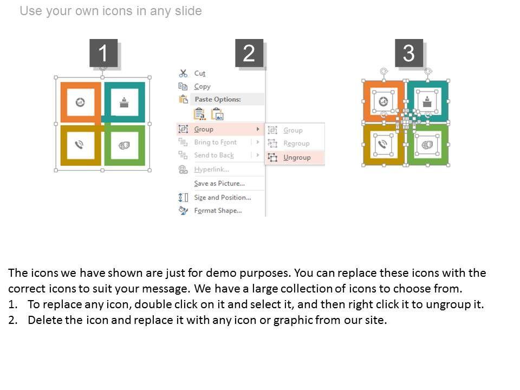Click the Ungroup icon in submenu
The height and width of the screenshot is (390, 520).
(x=272, y=158)
